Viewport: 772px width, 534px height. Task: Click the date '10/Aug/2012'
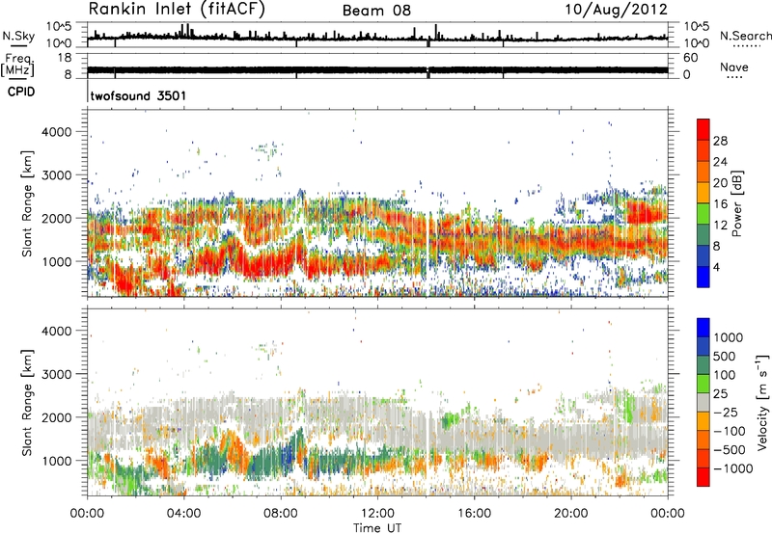tap(616, 10)
